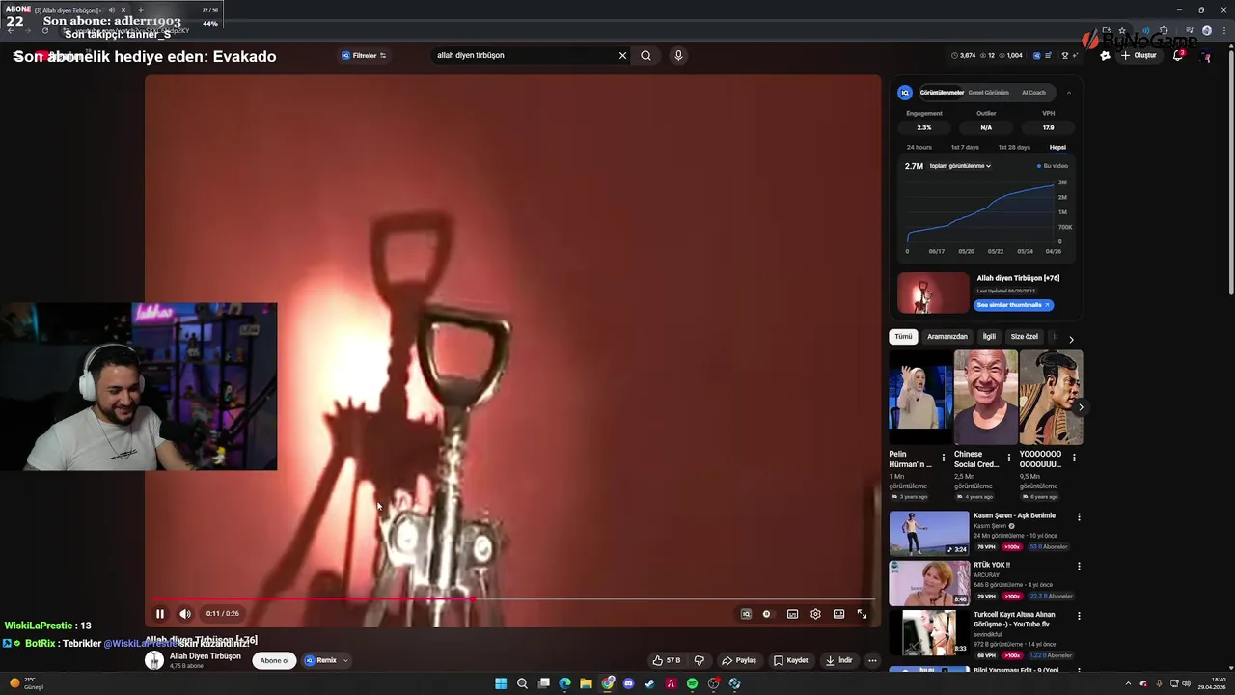Seek on the red video progress bar
Screen dimensions: 1235x695
coord(513,598)
